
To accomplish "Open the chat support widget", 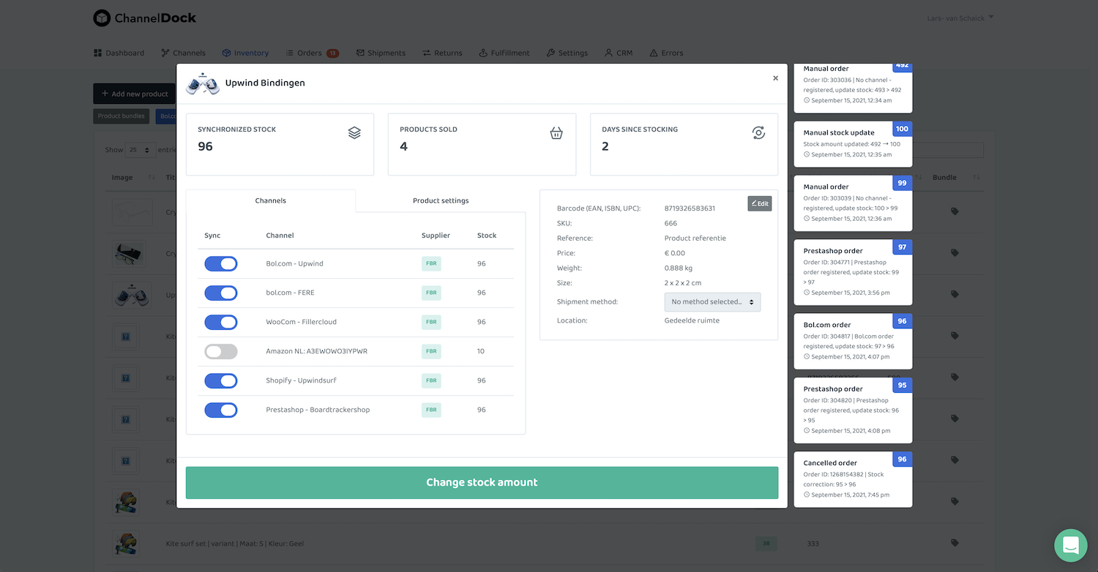I will point(1071,546).
